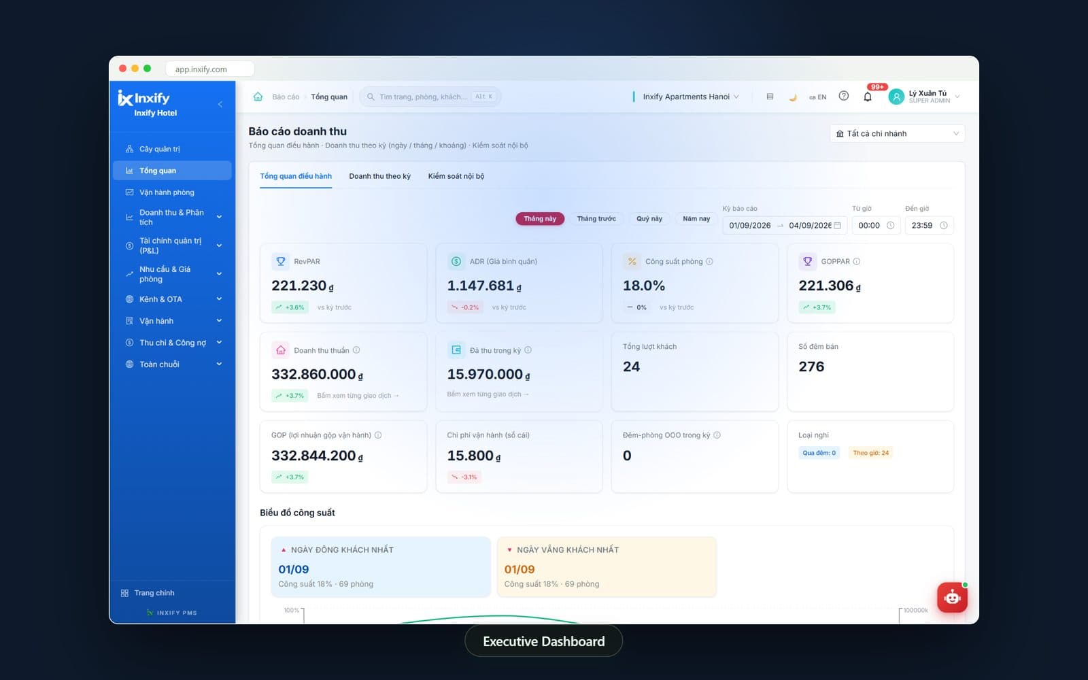This screenshot has width=1088, height=680.
Task: Click the ADR -0.2% trend badge
Action: 465,307
